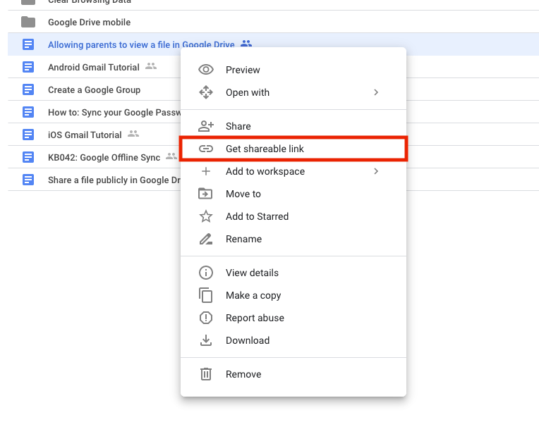The width and height of the screenshot is (539, 441).
Task: Click the Move to folder-arrow icon
Action: 205,194
